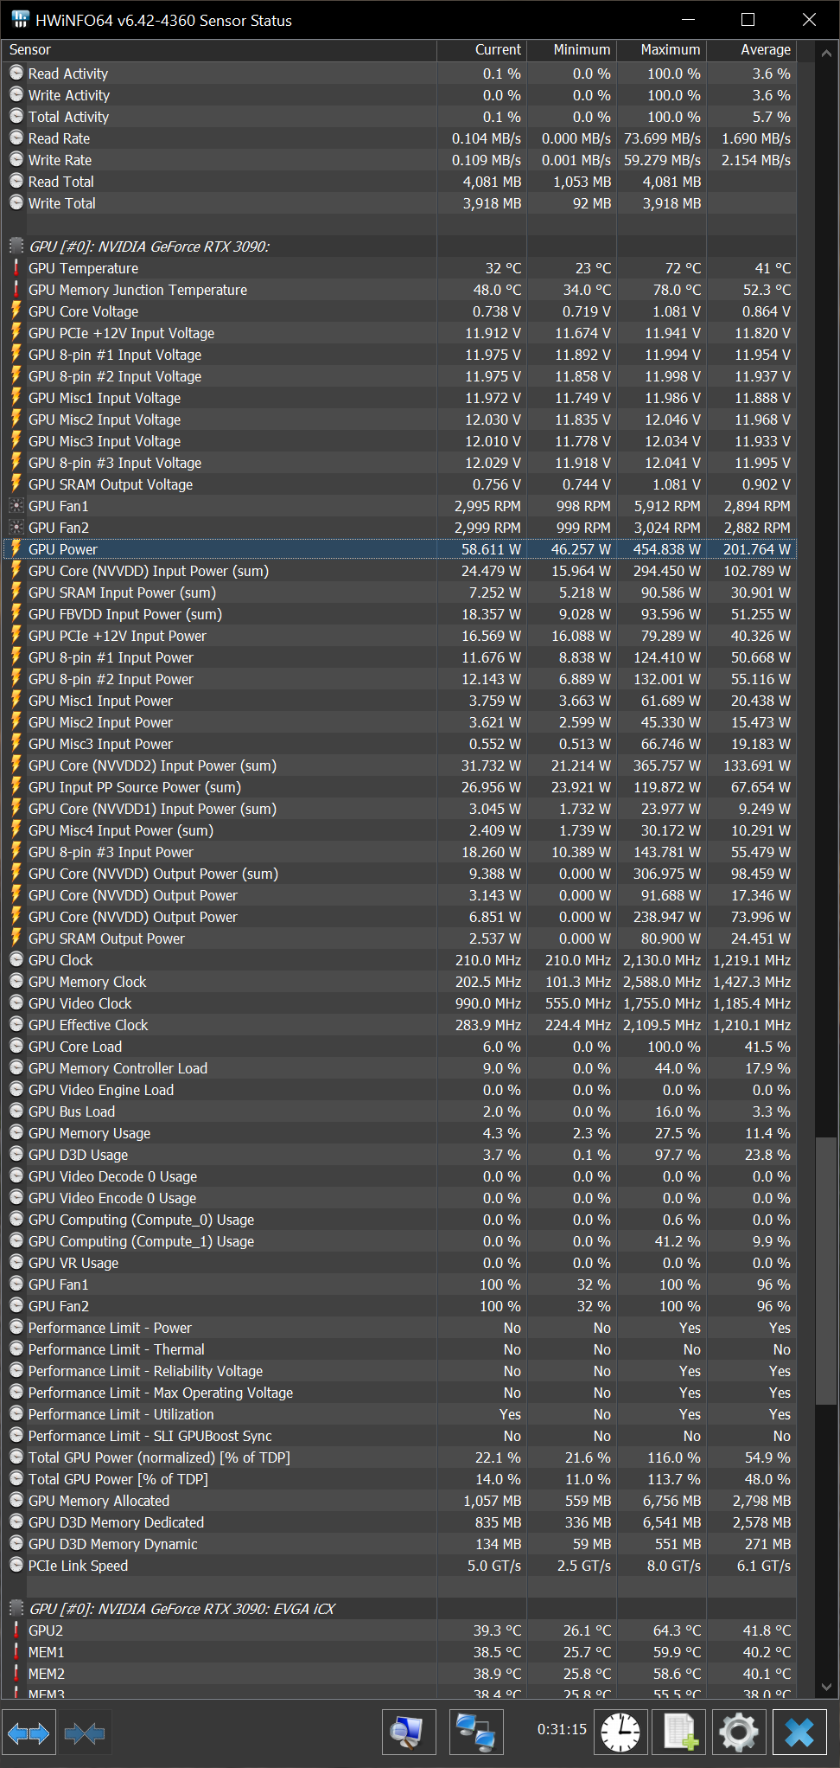The width and height of the screenshot is (840, 1768).
Task: Click the expand columns blue arrows button
Action: pos(29,1733)
